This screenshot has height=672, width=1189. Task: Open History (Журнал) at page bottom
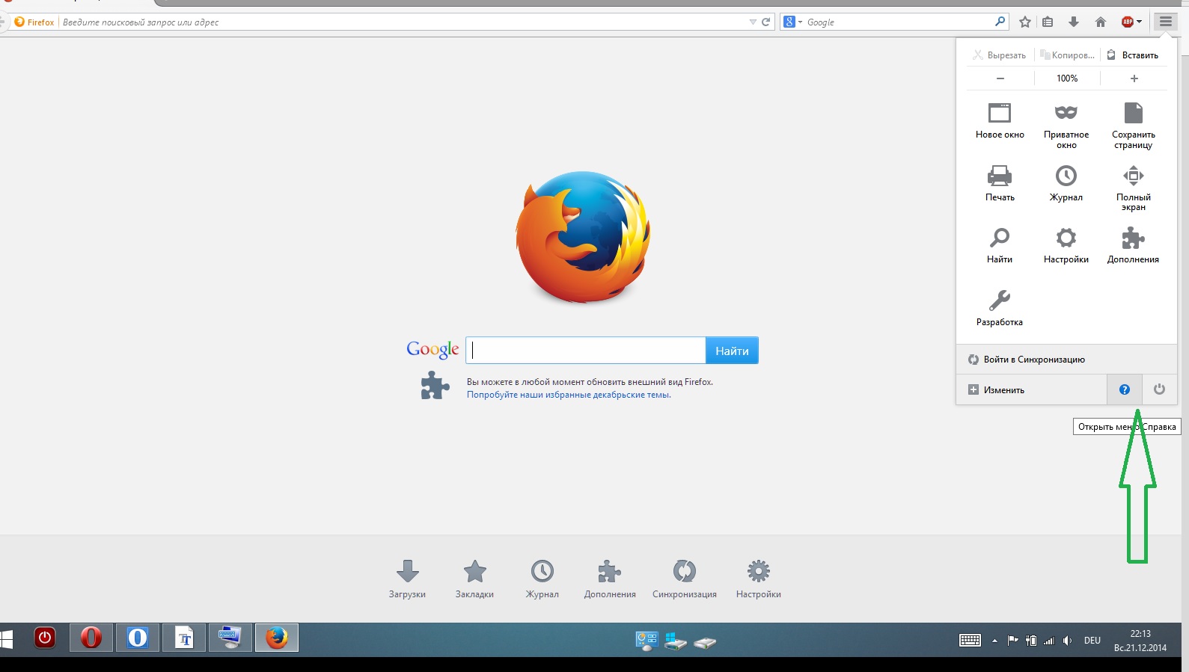(x=542, y=579)
